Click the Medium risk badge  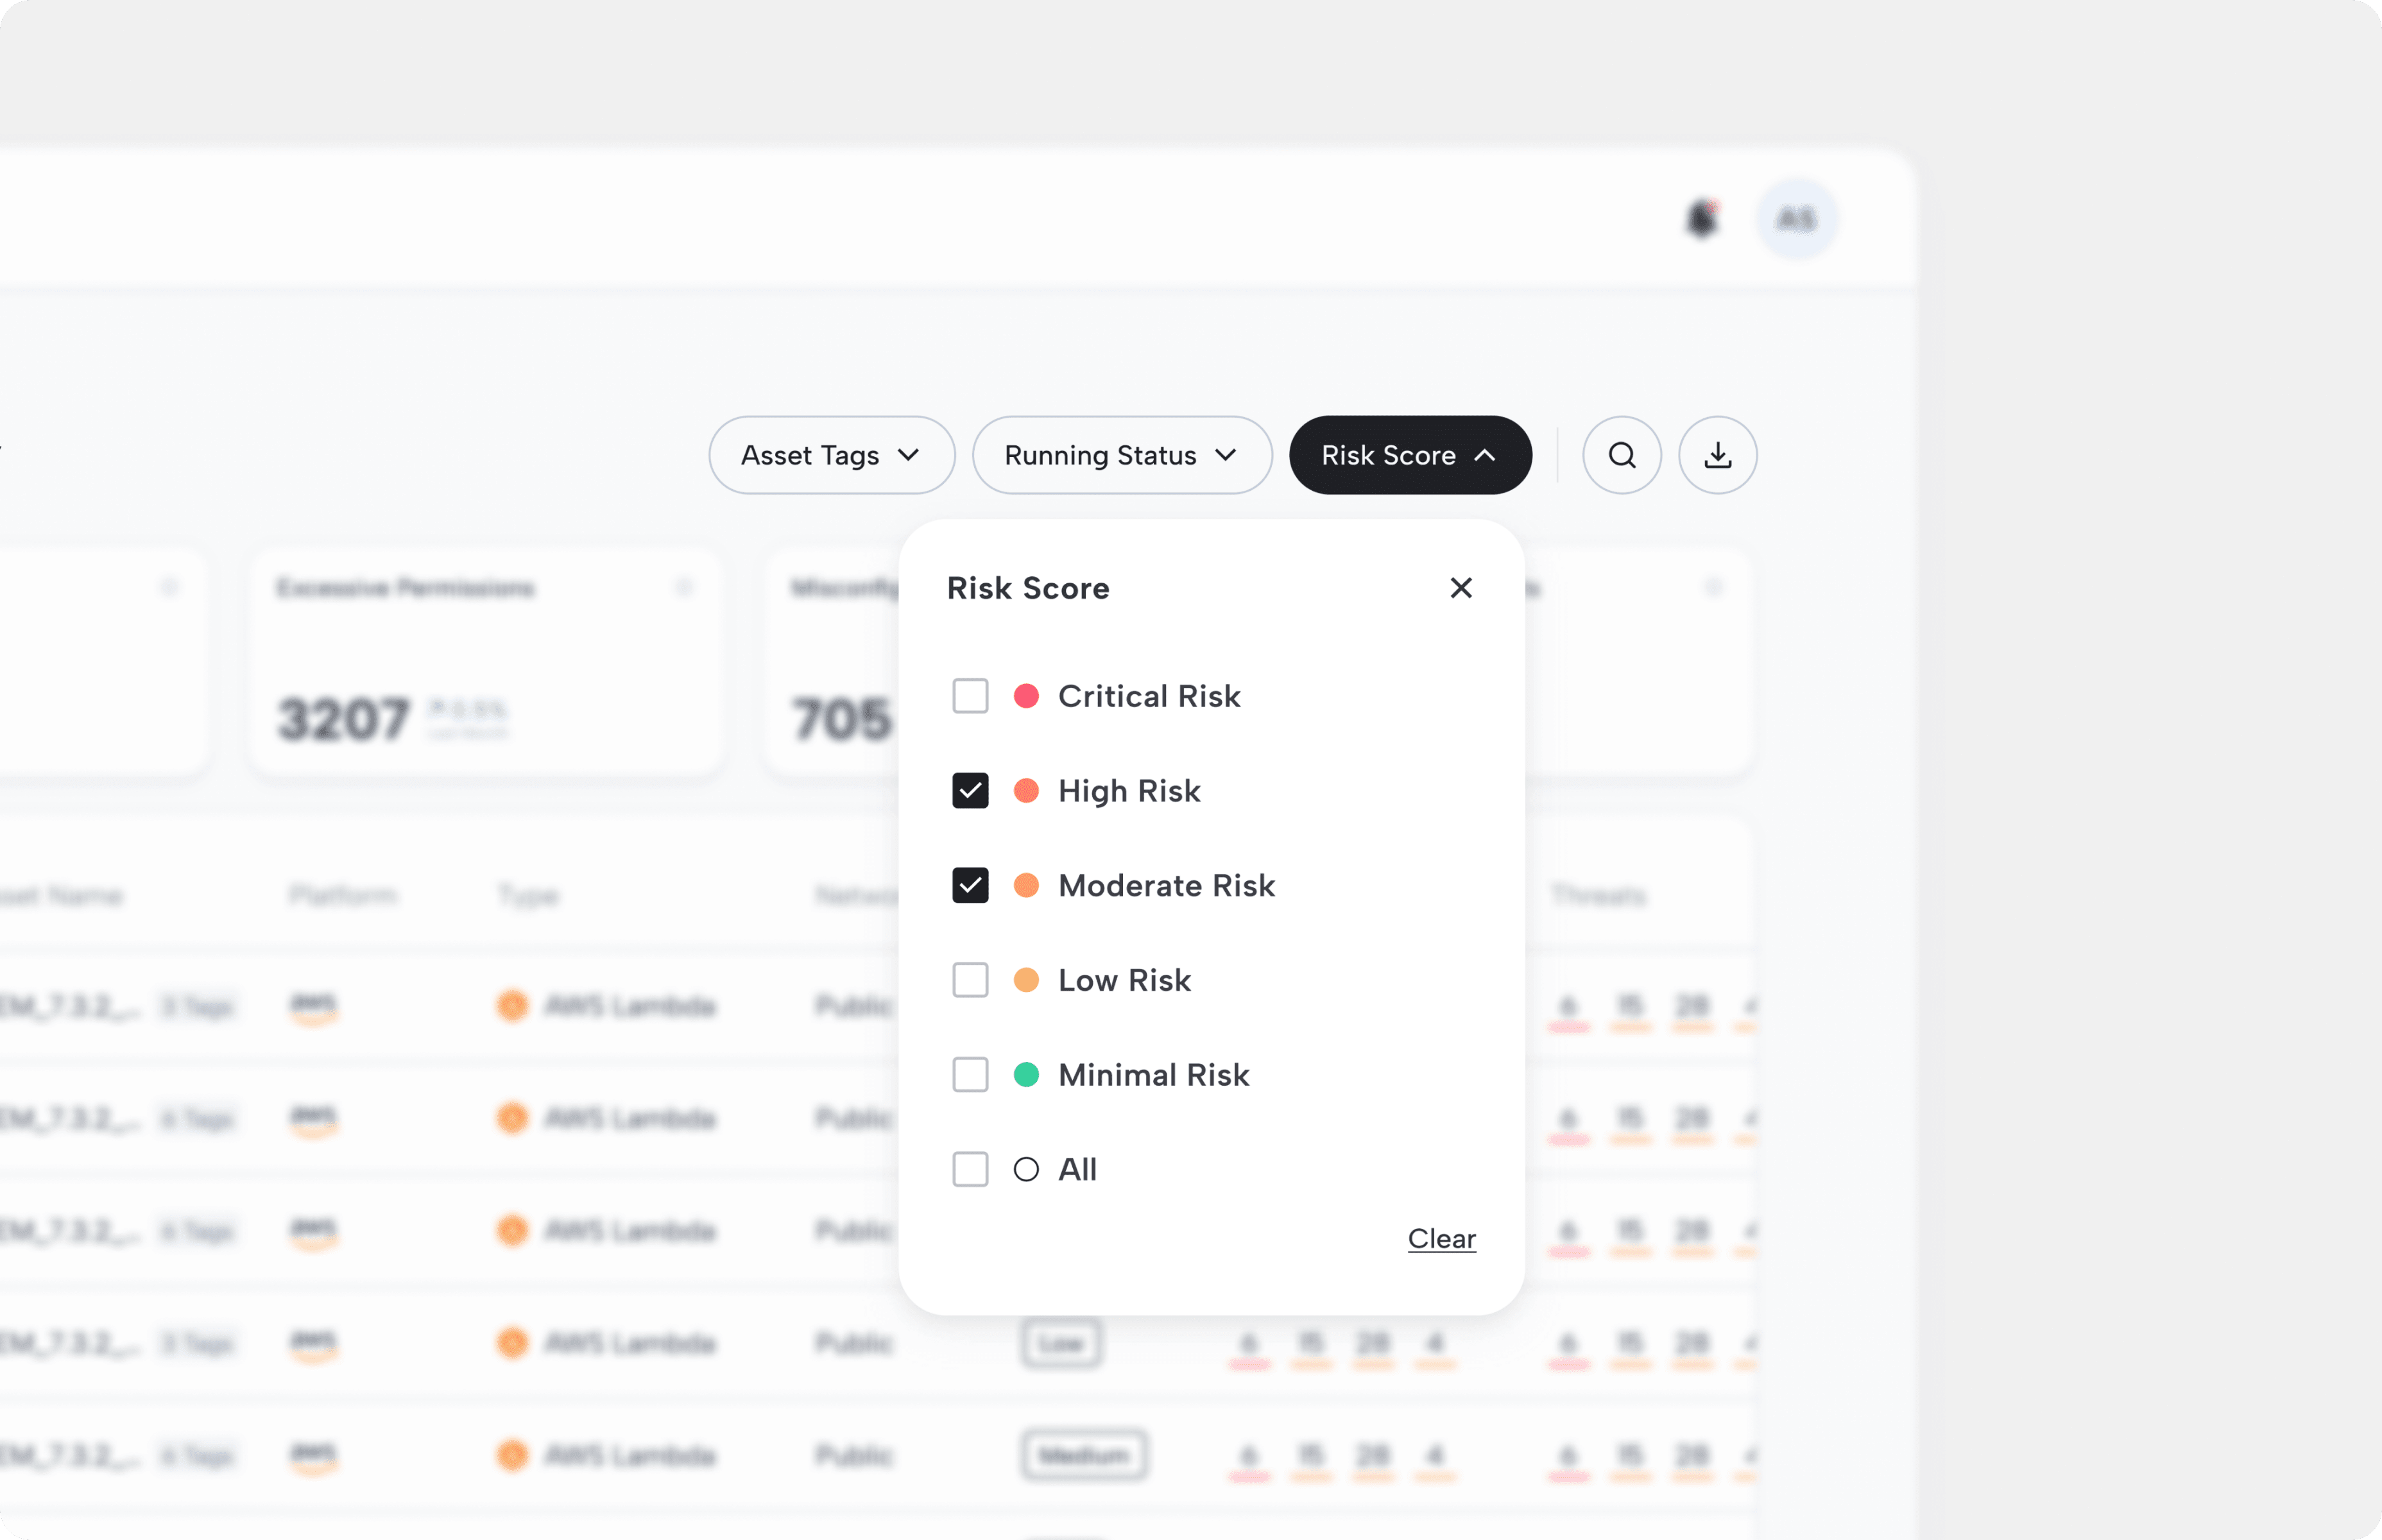click(x=1084, y=1455)
